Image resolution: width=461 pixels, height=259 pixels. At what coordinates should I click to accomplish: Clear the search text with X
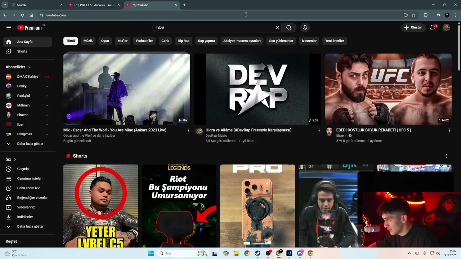coord(277,28)
